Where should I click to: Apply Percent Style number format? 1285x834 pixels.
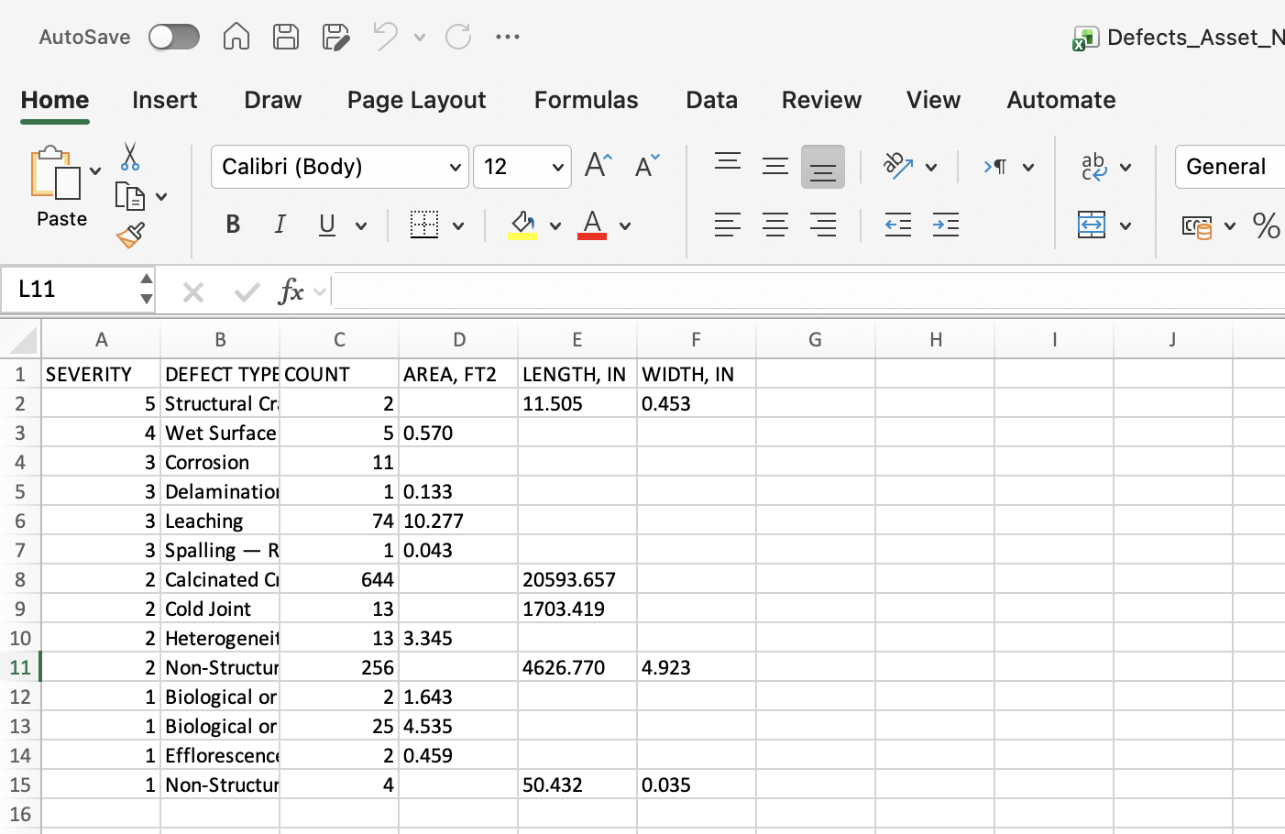click(1267, 225)
